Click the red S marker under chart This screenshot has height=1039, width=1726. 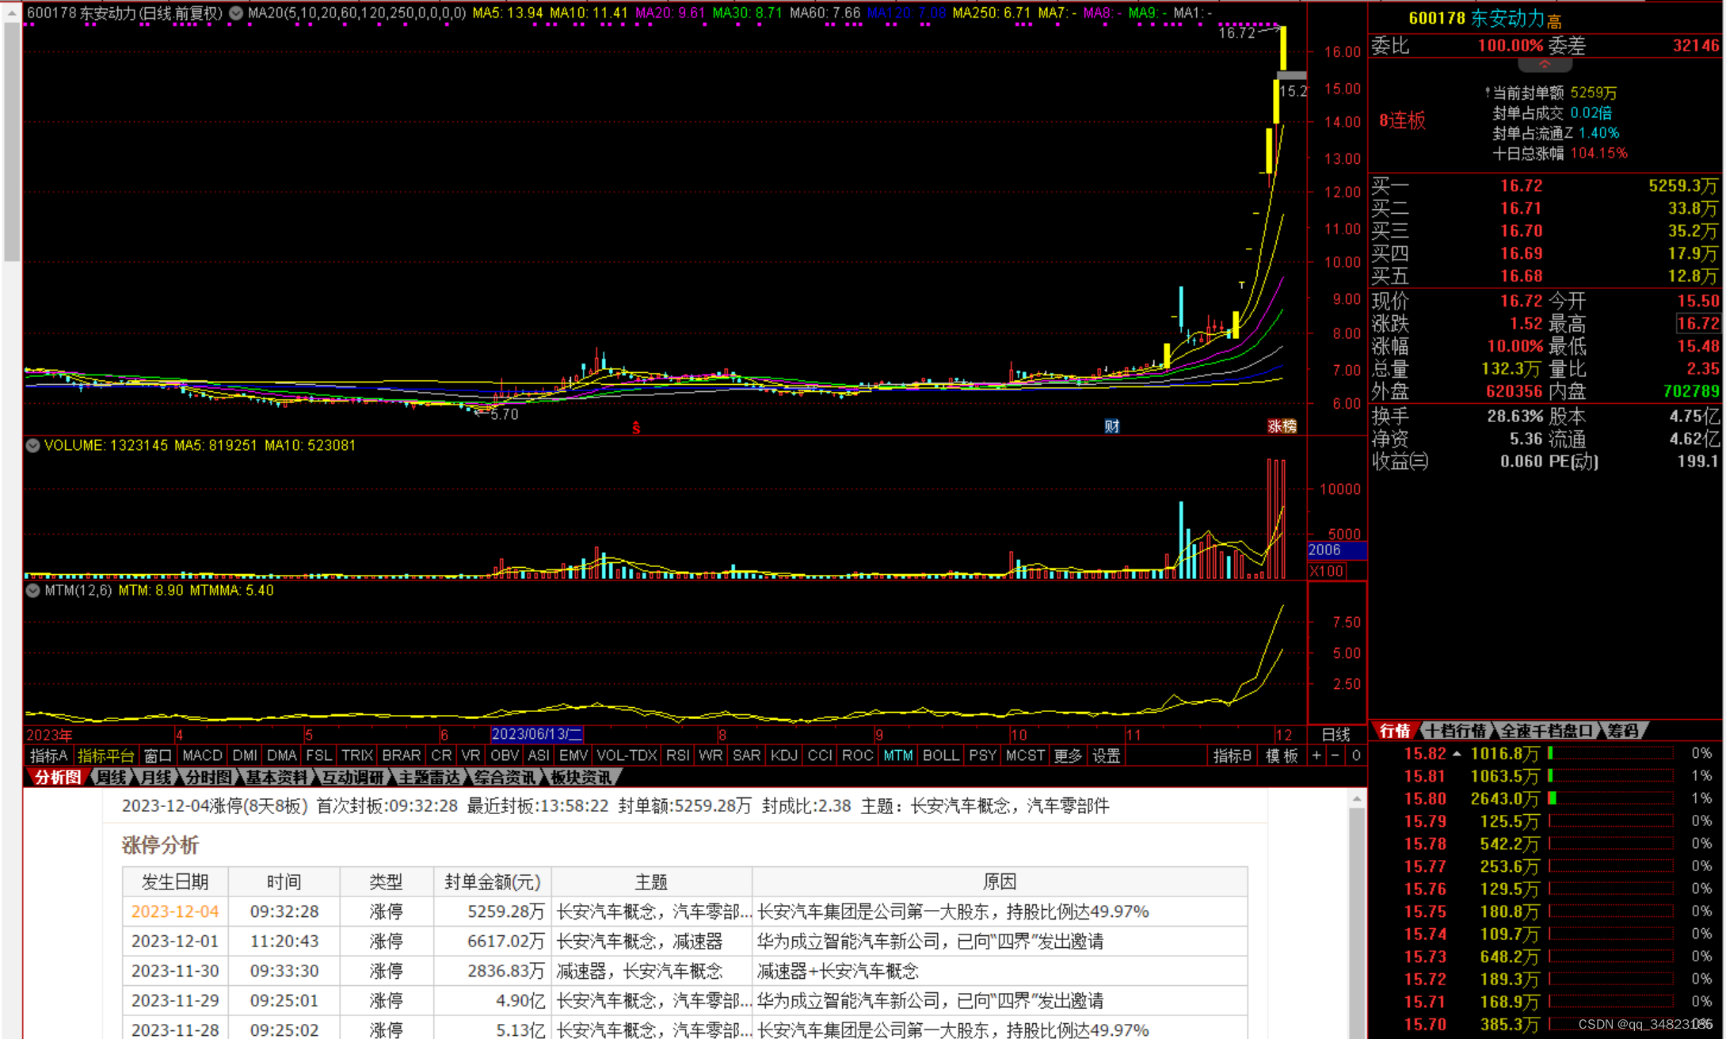pyautogui.click(x=635, y=428)
